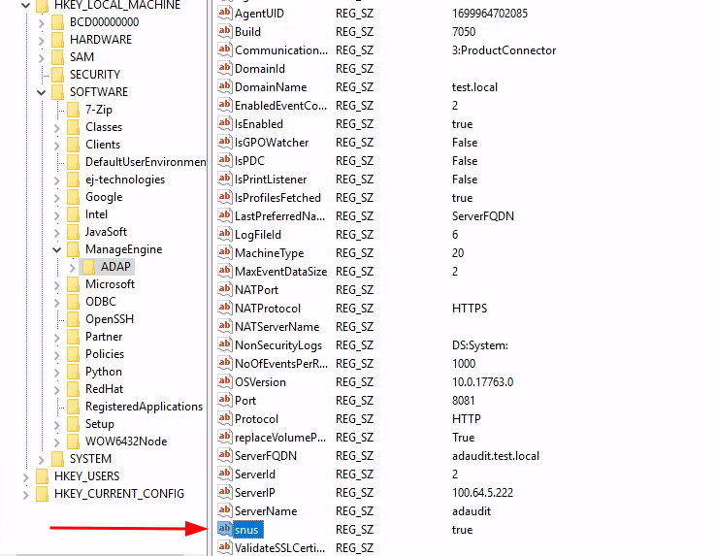Viewport: 716px width, 556px height.
Task: Click the SOFTWARE folder icon
Action: coord(57,92)
